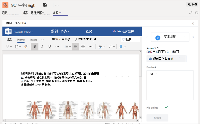This screenshot has width=200, height=124.
Task: Click the Find magnifier icon
Action: click(110, 47)
